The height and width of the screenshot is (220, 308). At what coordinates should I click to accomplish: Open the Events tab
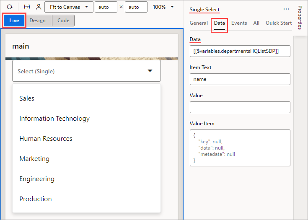click(239, 23)
